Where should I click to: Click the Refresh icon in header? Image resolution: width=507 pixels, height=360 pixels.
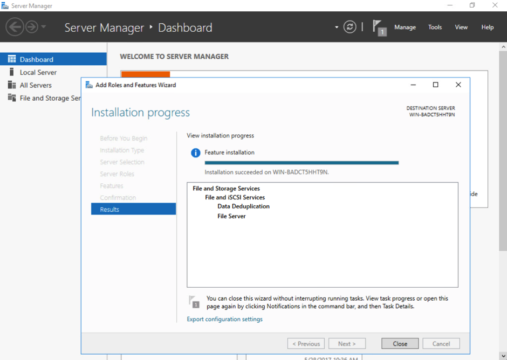pos(350,27)
